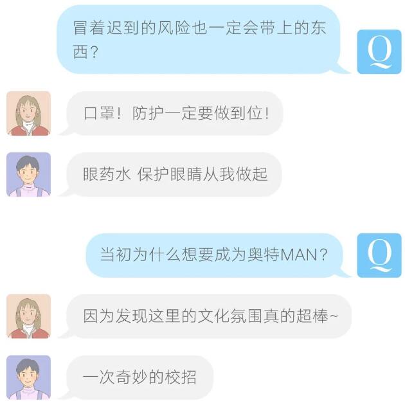The width and height of the screenshot is (405, 405).
Task: Tap the male avatar next to 校招 reply
Action: click(x=28, y=377)
